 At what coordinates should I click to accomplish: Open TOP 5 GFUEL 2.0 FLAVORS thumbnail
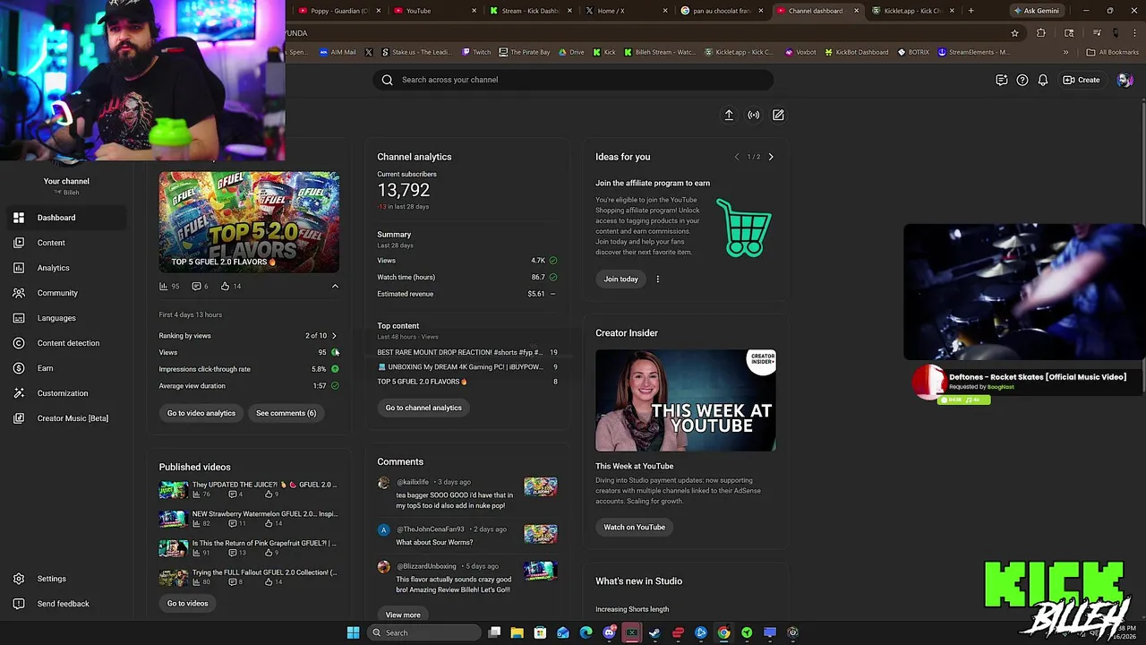[249, 222]
